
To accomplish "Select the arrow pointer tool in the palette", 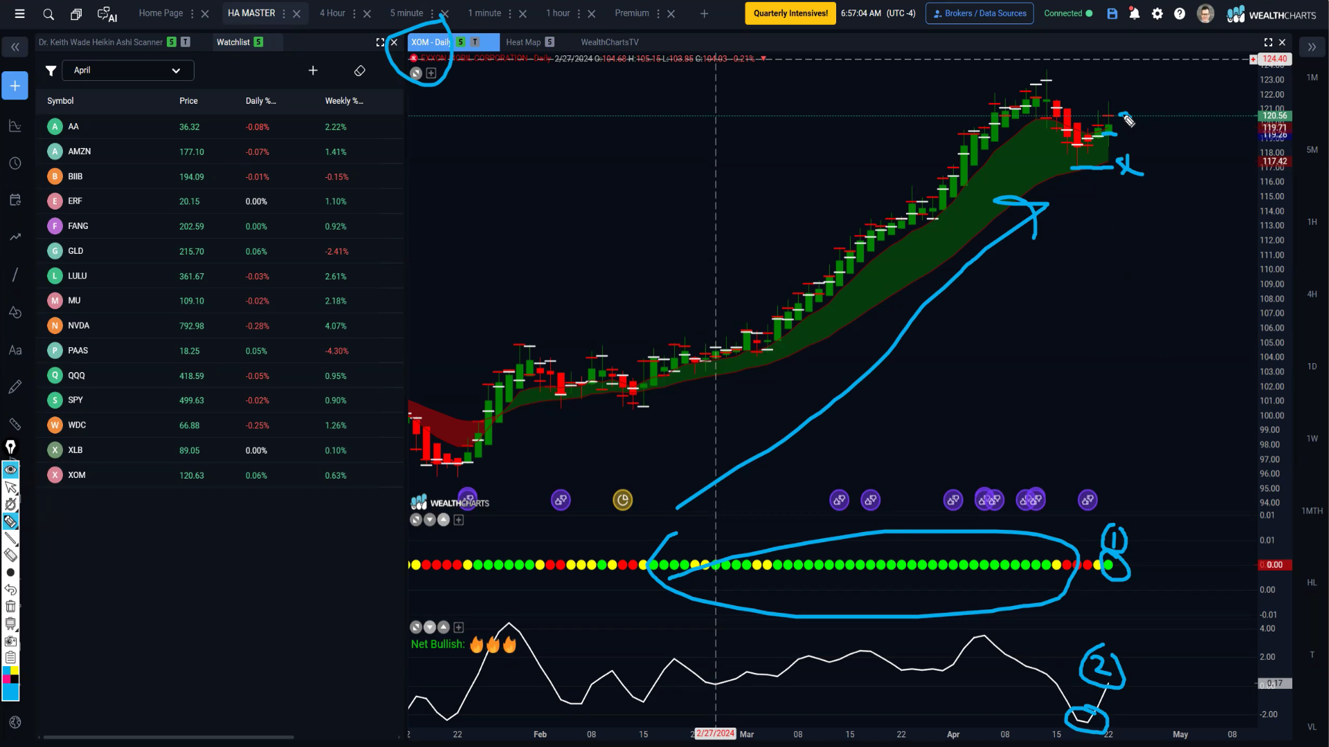I will click(x=10, y=487).
